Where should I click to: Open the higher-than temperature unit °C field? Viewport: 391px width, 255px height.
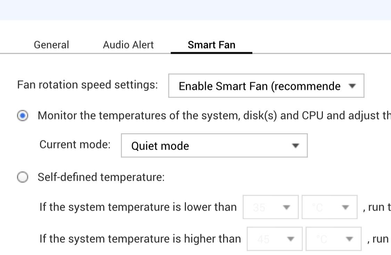pos(327,239)
